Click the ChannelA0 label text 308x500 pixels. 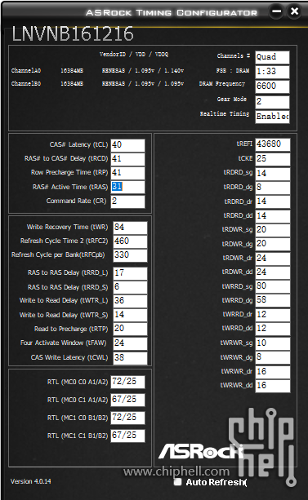point(26,70)
